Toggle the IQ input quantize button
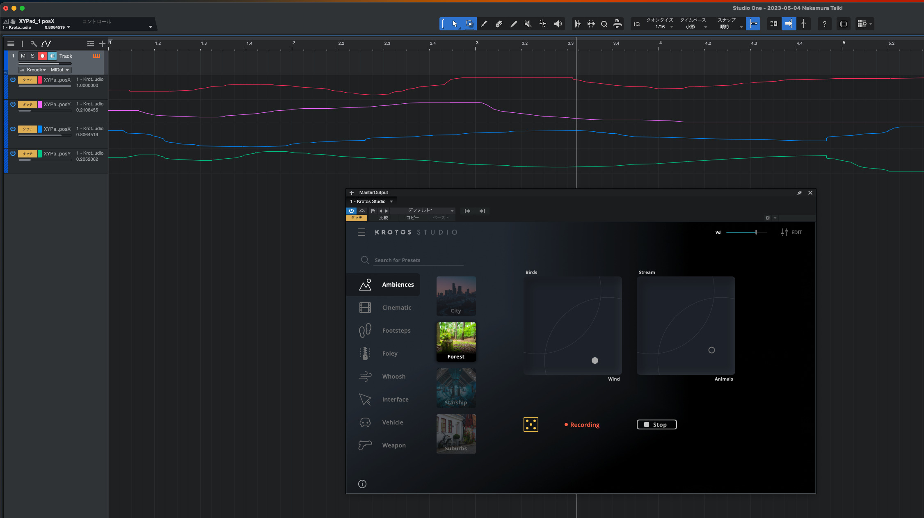 point(637,24)
